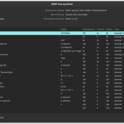Click the Disken er OK assessment text
The height and width of the screenshot is (124, 124).
click(x=71, y=19)
